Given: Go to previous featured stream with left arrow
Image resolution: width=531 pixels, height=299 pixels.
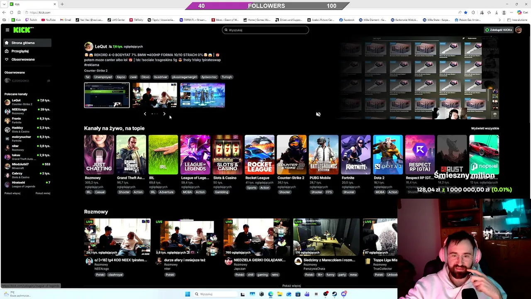Looking at the screenshot, I should 145,114.
